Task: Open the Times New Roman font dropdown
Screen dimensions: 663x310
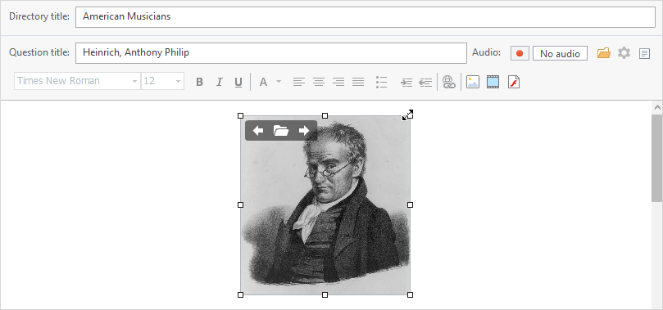Action: pos(77,81)
